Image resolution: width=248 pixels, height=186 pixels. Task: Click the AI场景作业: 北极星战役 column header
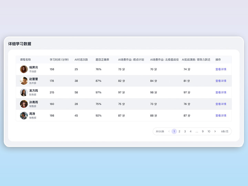164,60
